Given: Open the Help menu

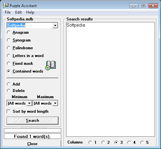Looking at the screenshot, I should click(x=30, y=12).
